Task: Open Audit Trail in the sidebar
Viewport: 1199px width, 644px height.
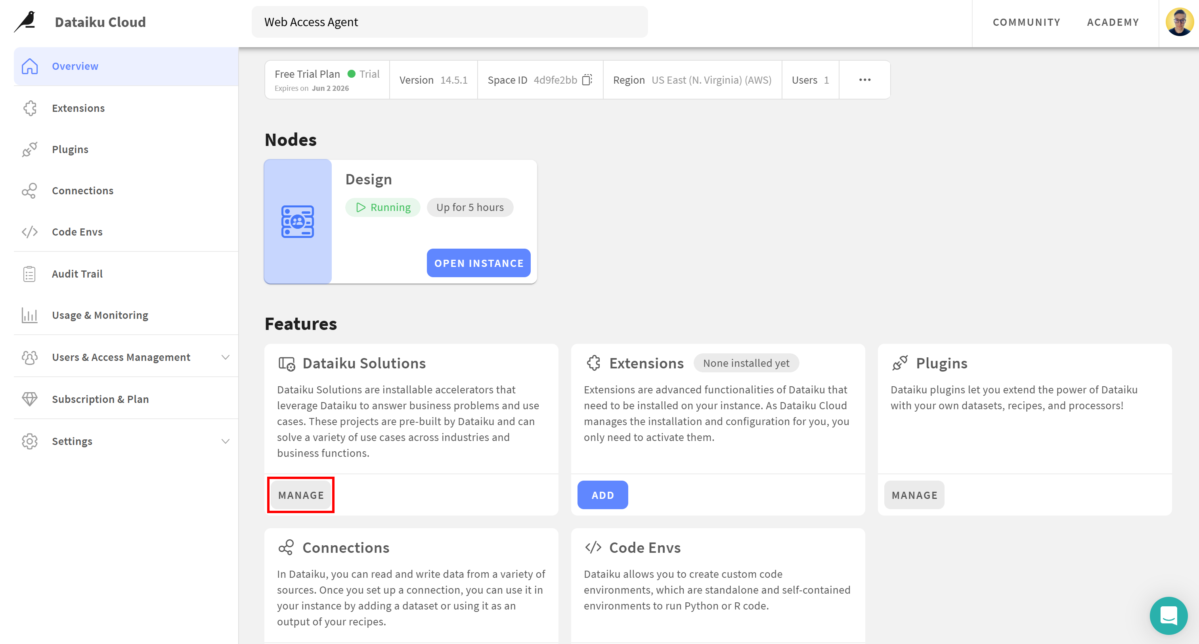Action: [x=126, y=274]
